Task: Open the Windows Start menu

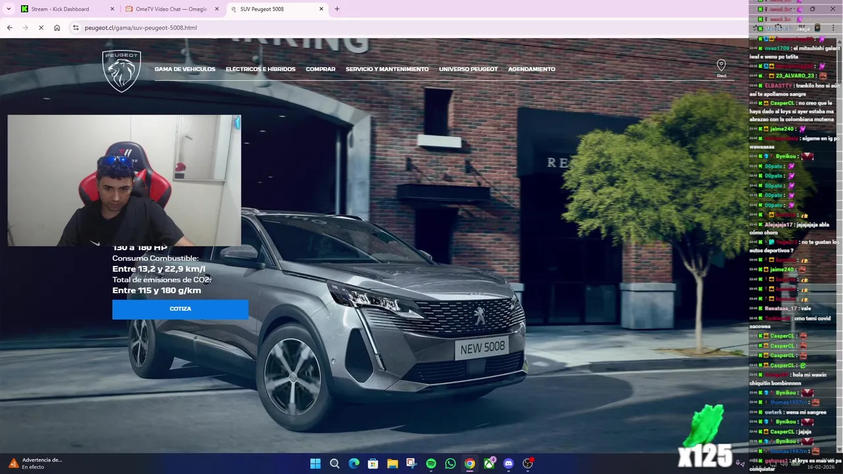Action: [315, 463]
